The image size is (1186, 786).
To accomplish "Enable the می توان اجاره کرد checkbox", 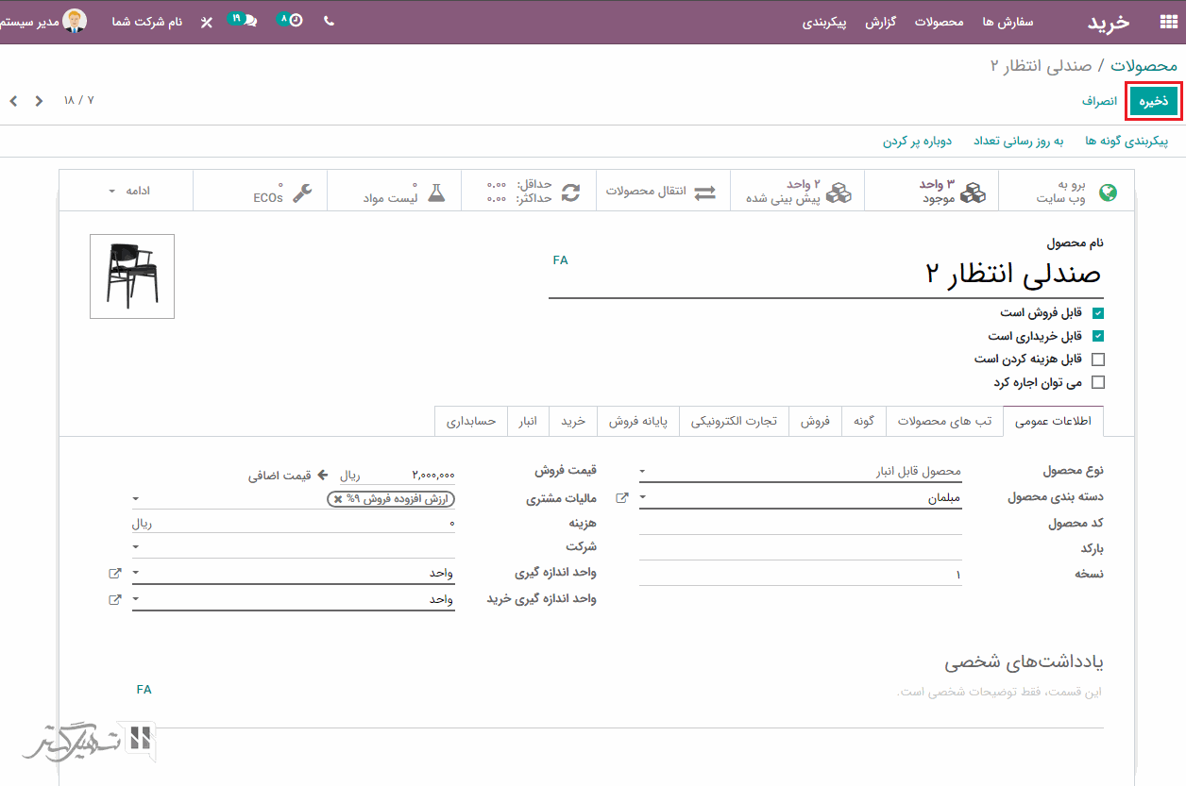I will 1097,383.
